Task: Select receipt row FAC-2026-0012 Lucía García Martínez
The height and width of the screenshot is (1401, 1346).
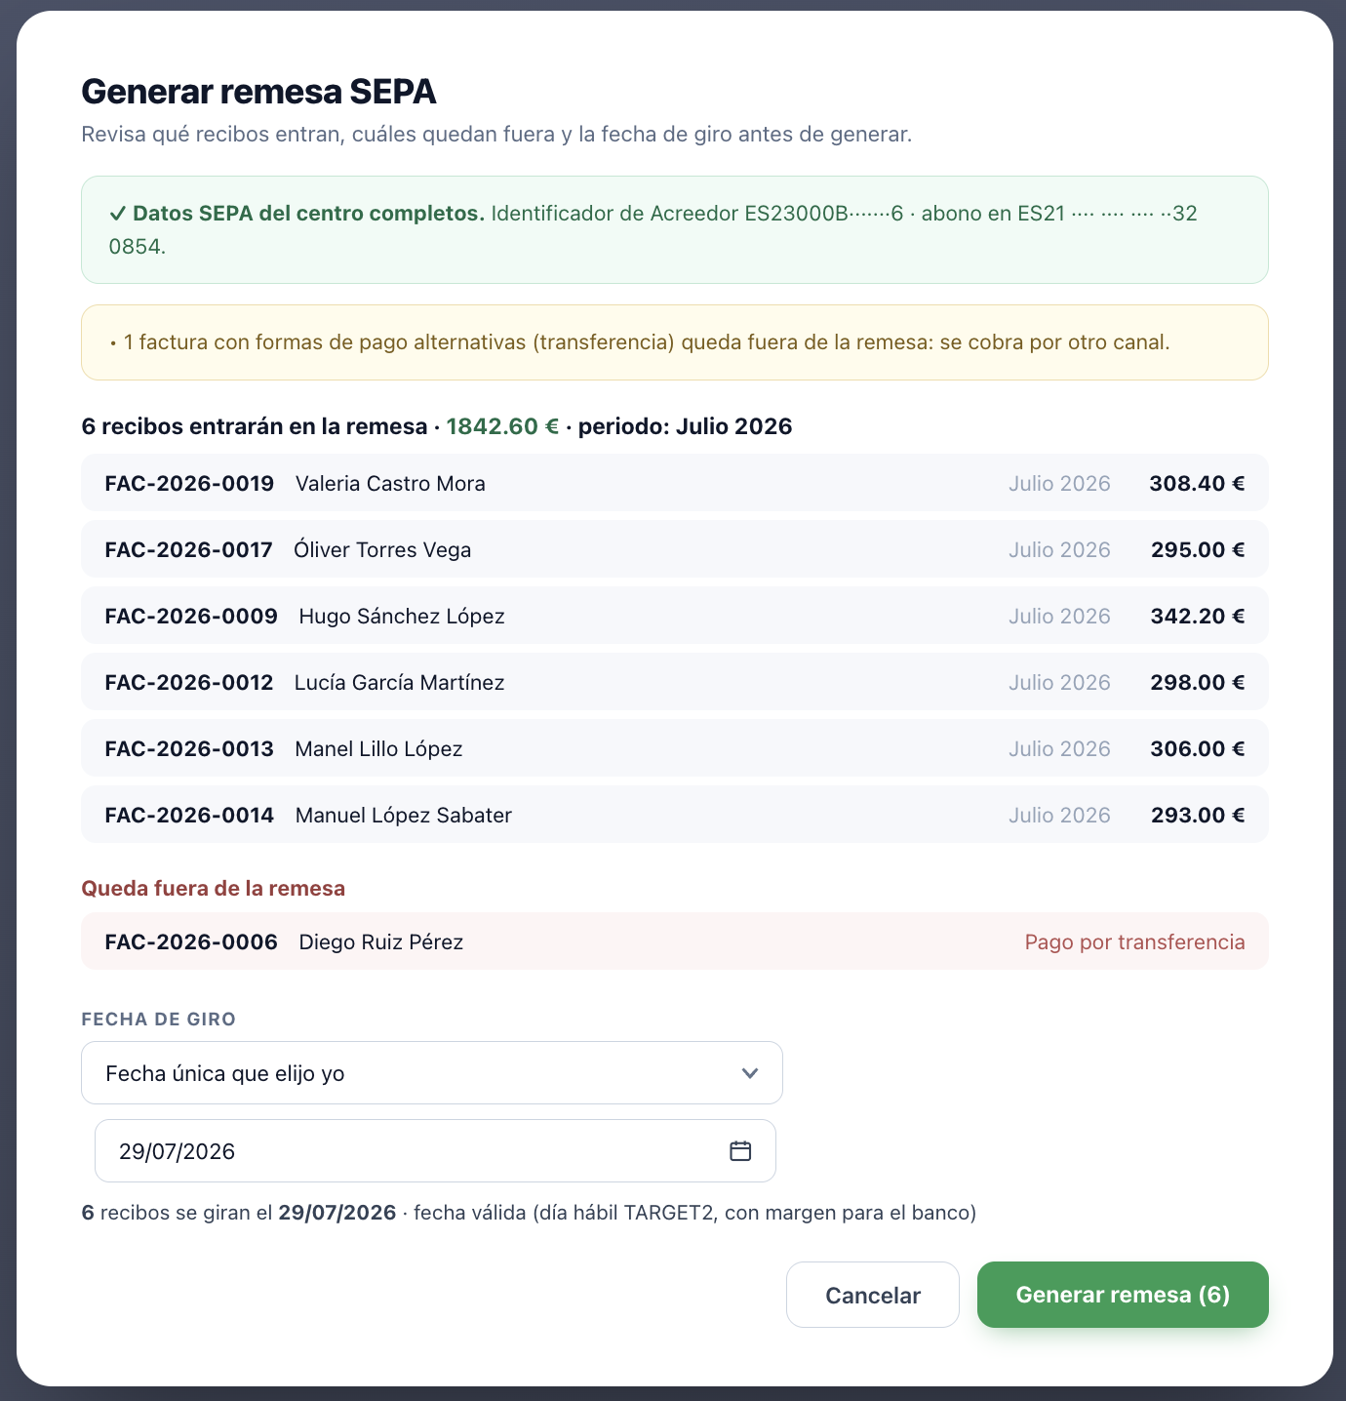Action: (x=675, y=682)
